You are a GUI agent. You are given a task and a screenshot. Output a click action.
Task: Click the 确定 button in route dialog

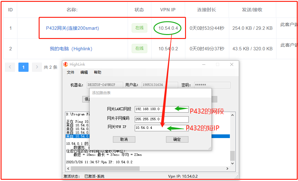coord(177,139)
